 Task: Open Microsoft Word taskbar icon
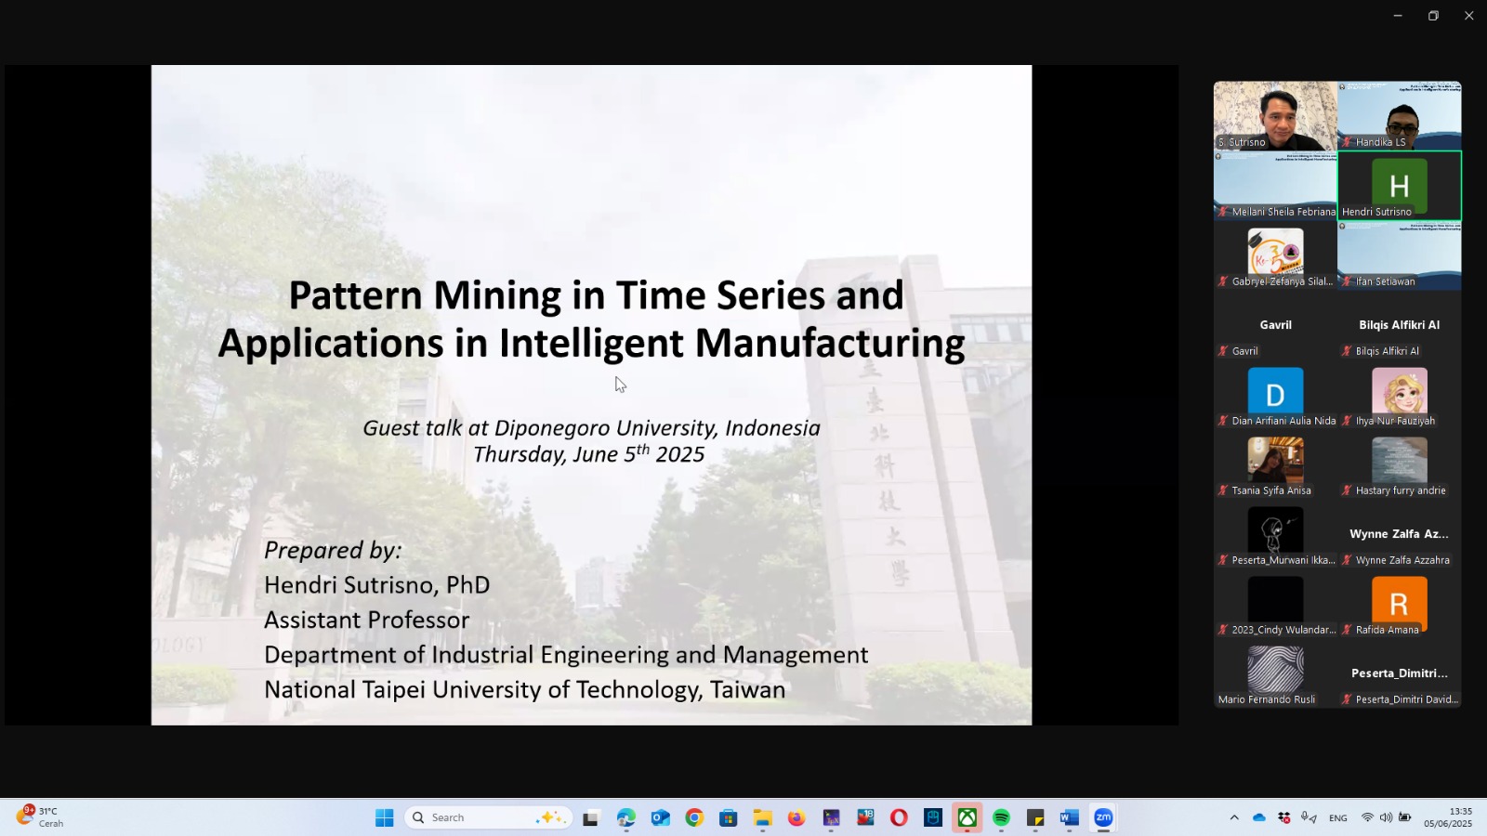pos(1069,817)
